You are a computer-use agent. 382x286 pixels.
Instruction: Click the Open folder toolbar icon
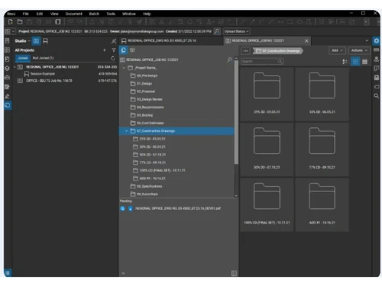point(20,22)
